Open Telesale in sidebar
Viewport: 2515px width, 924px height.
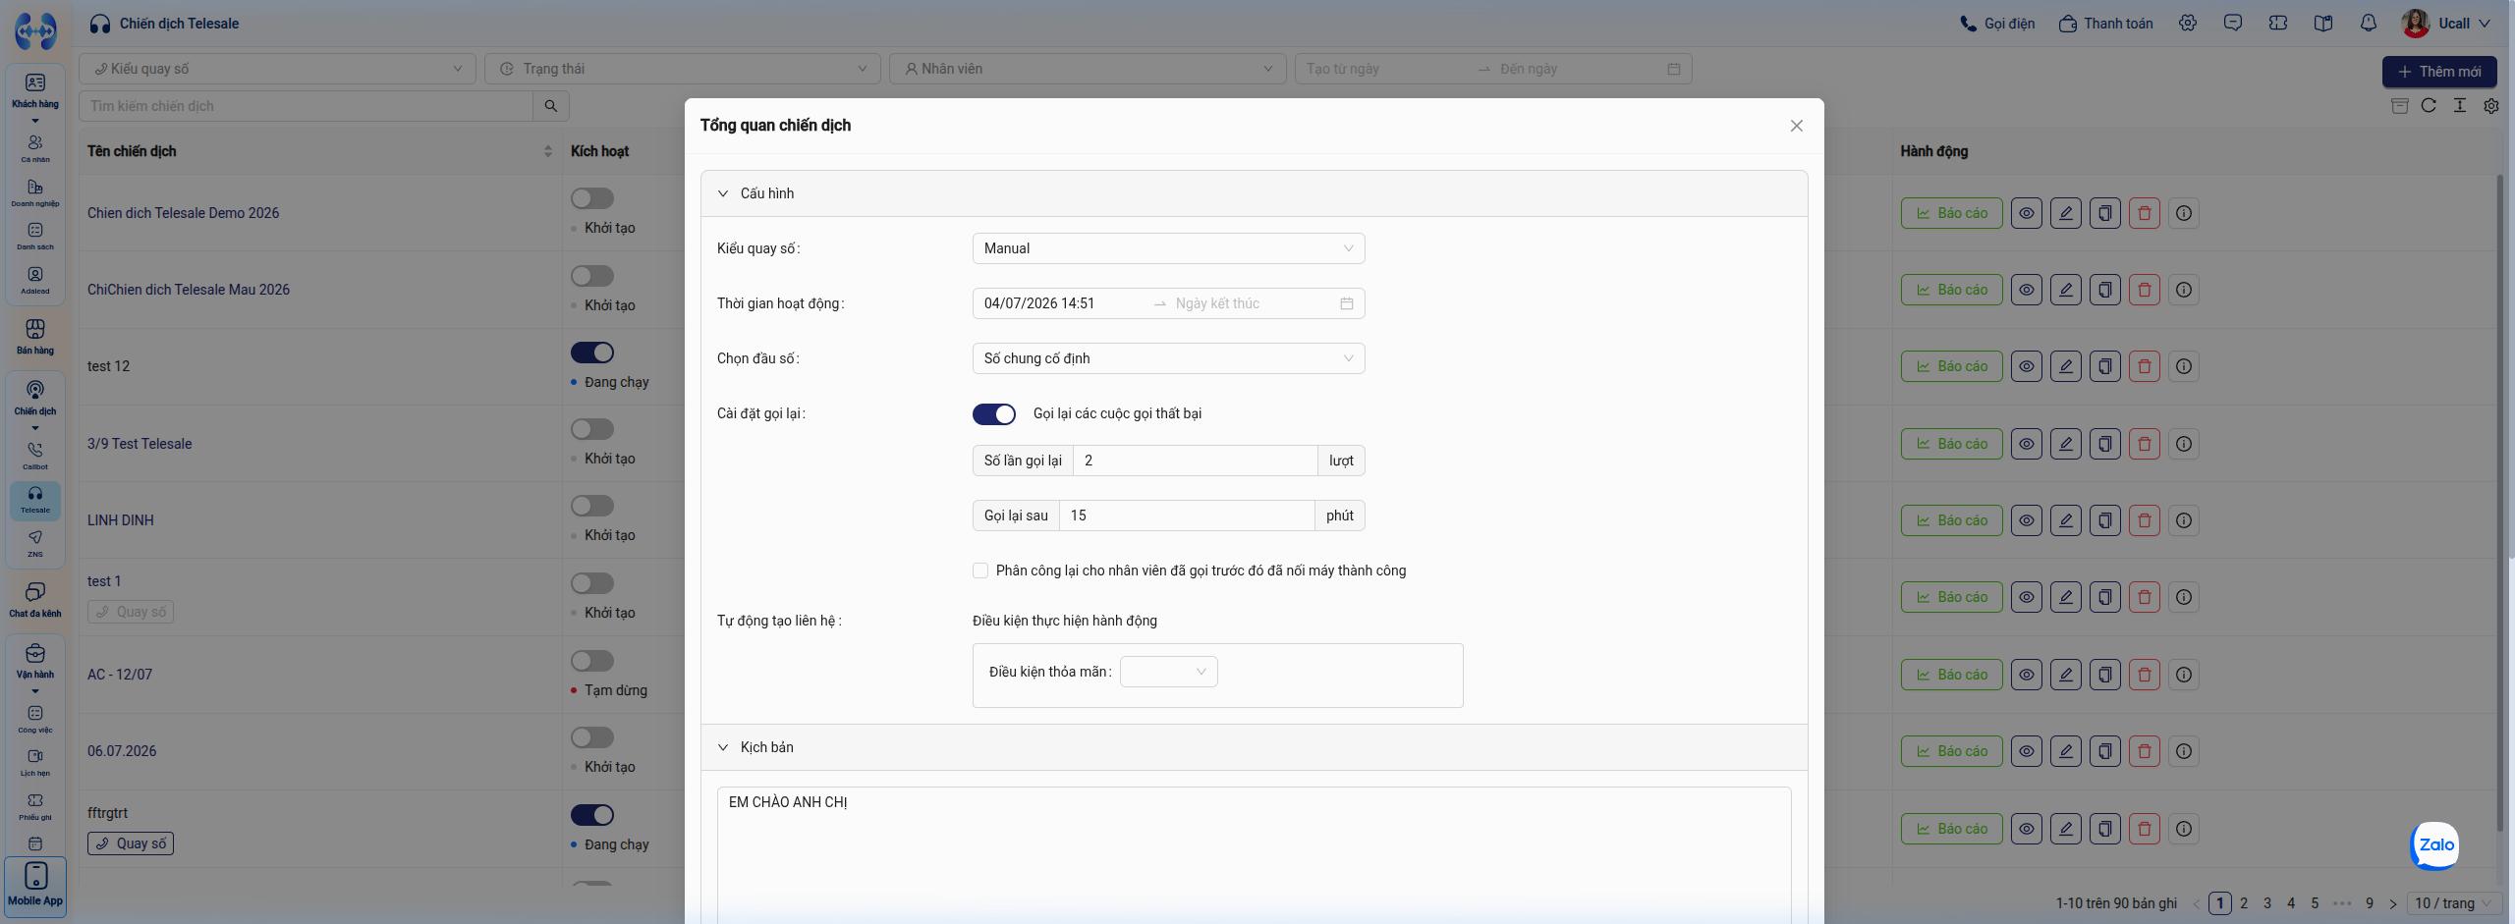pyautogui.click(x=35, y=499)
